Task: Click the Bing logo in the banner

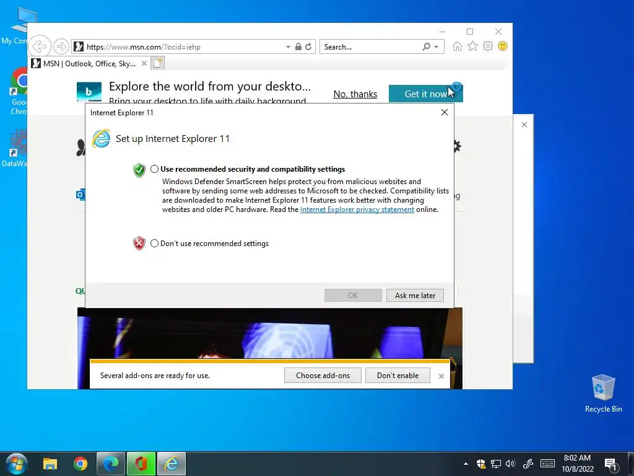Action: (x=89, y=92)
